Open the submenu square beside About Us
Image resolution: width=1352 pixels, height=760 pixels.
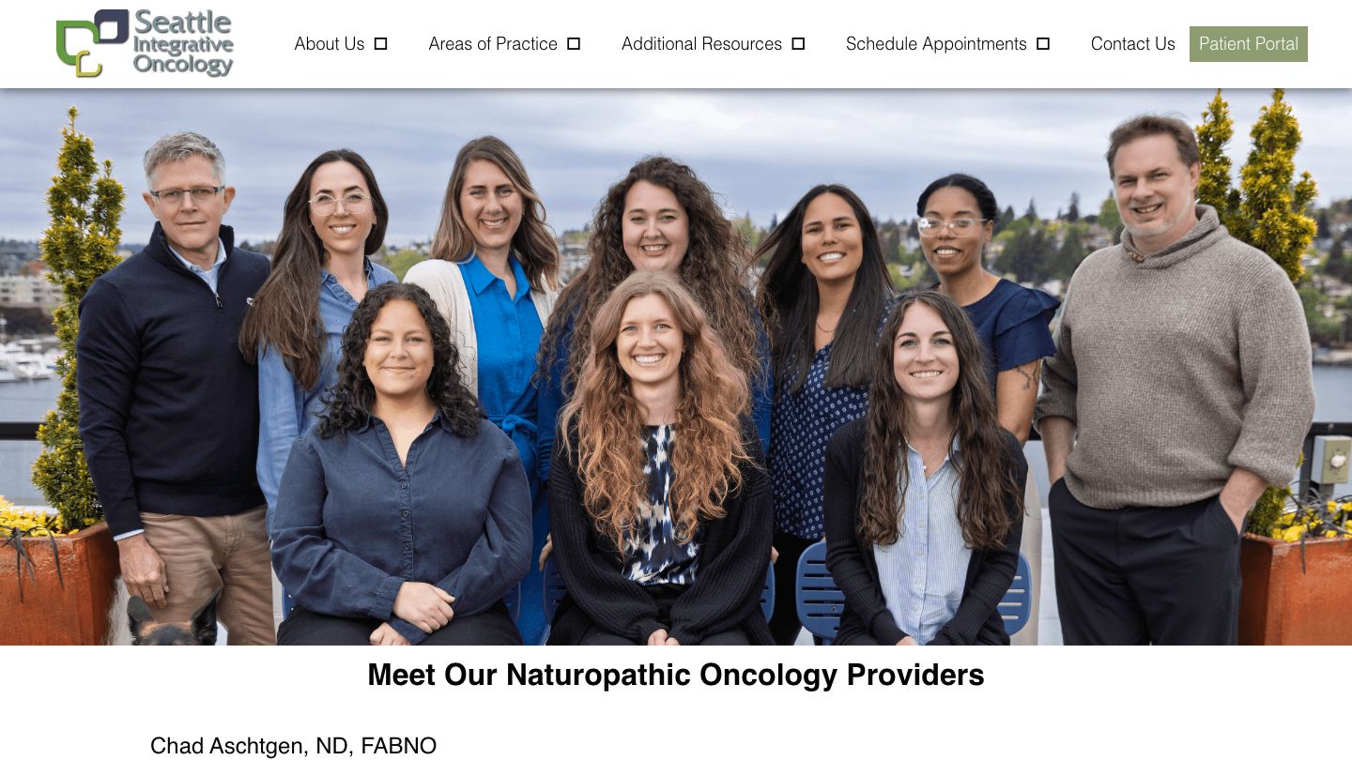(380, 44)
